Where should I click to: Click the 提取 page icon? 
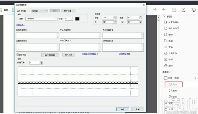click(x=166, y=41)
